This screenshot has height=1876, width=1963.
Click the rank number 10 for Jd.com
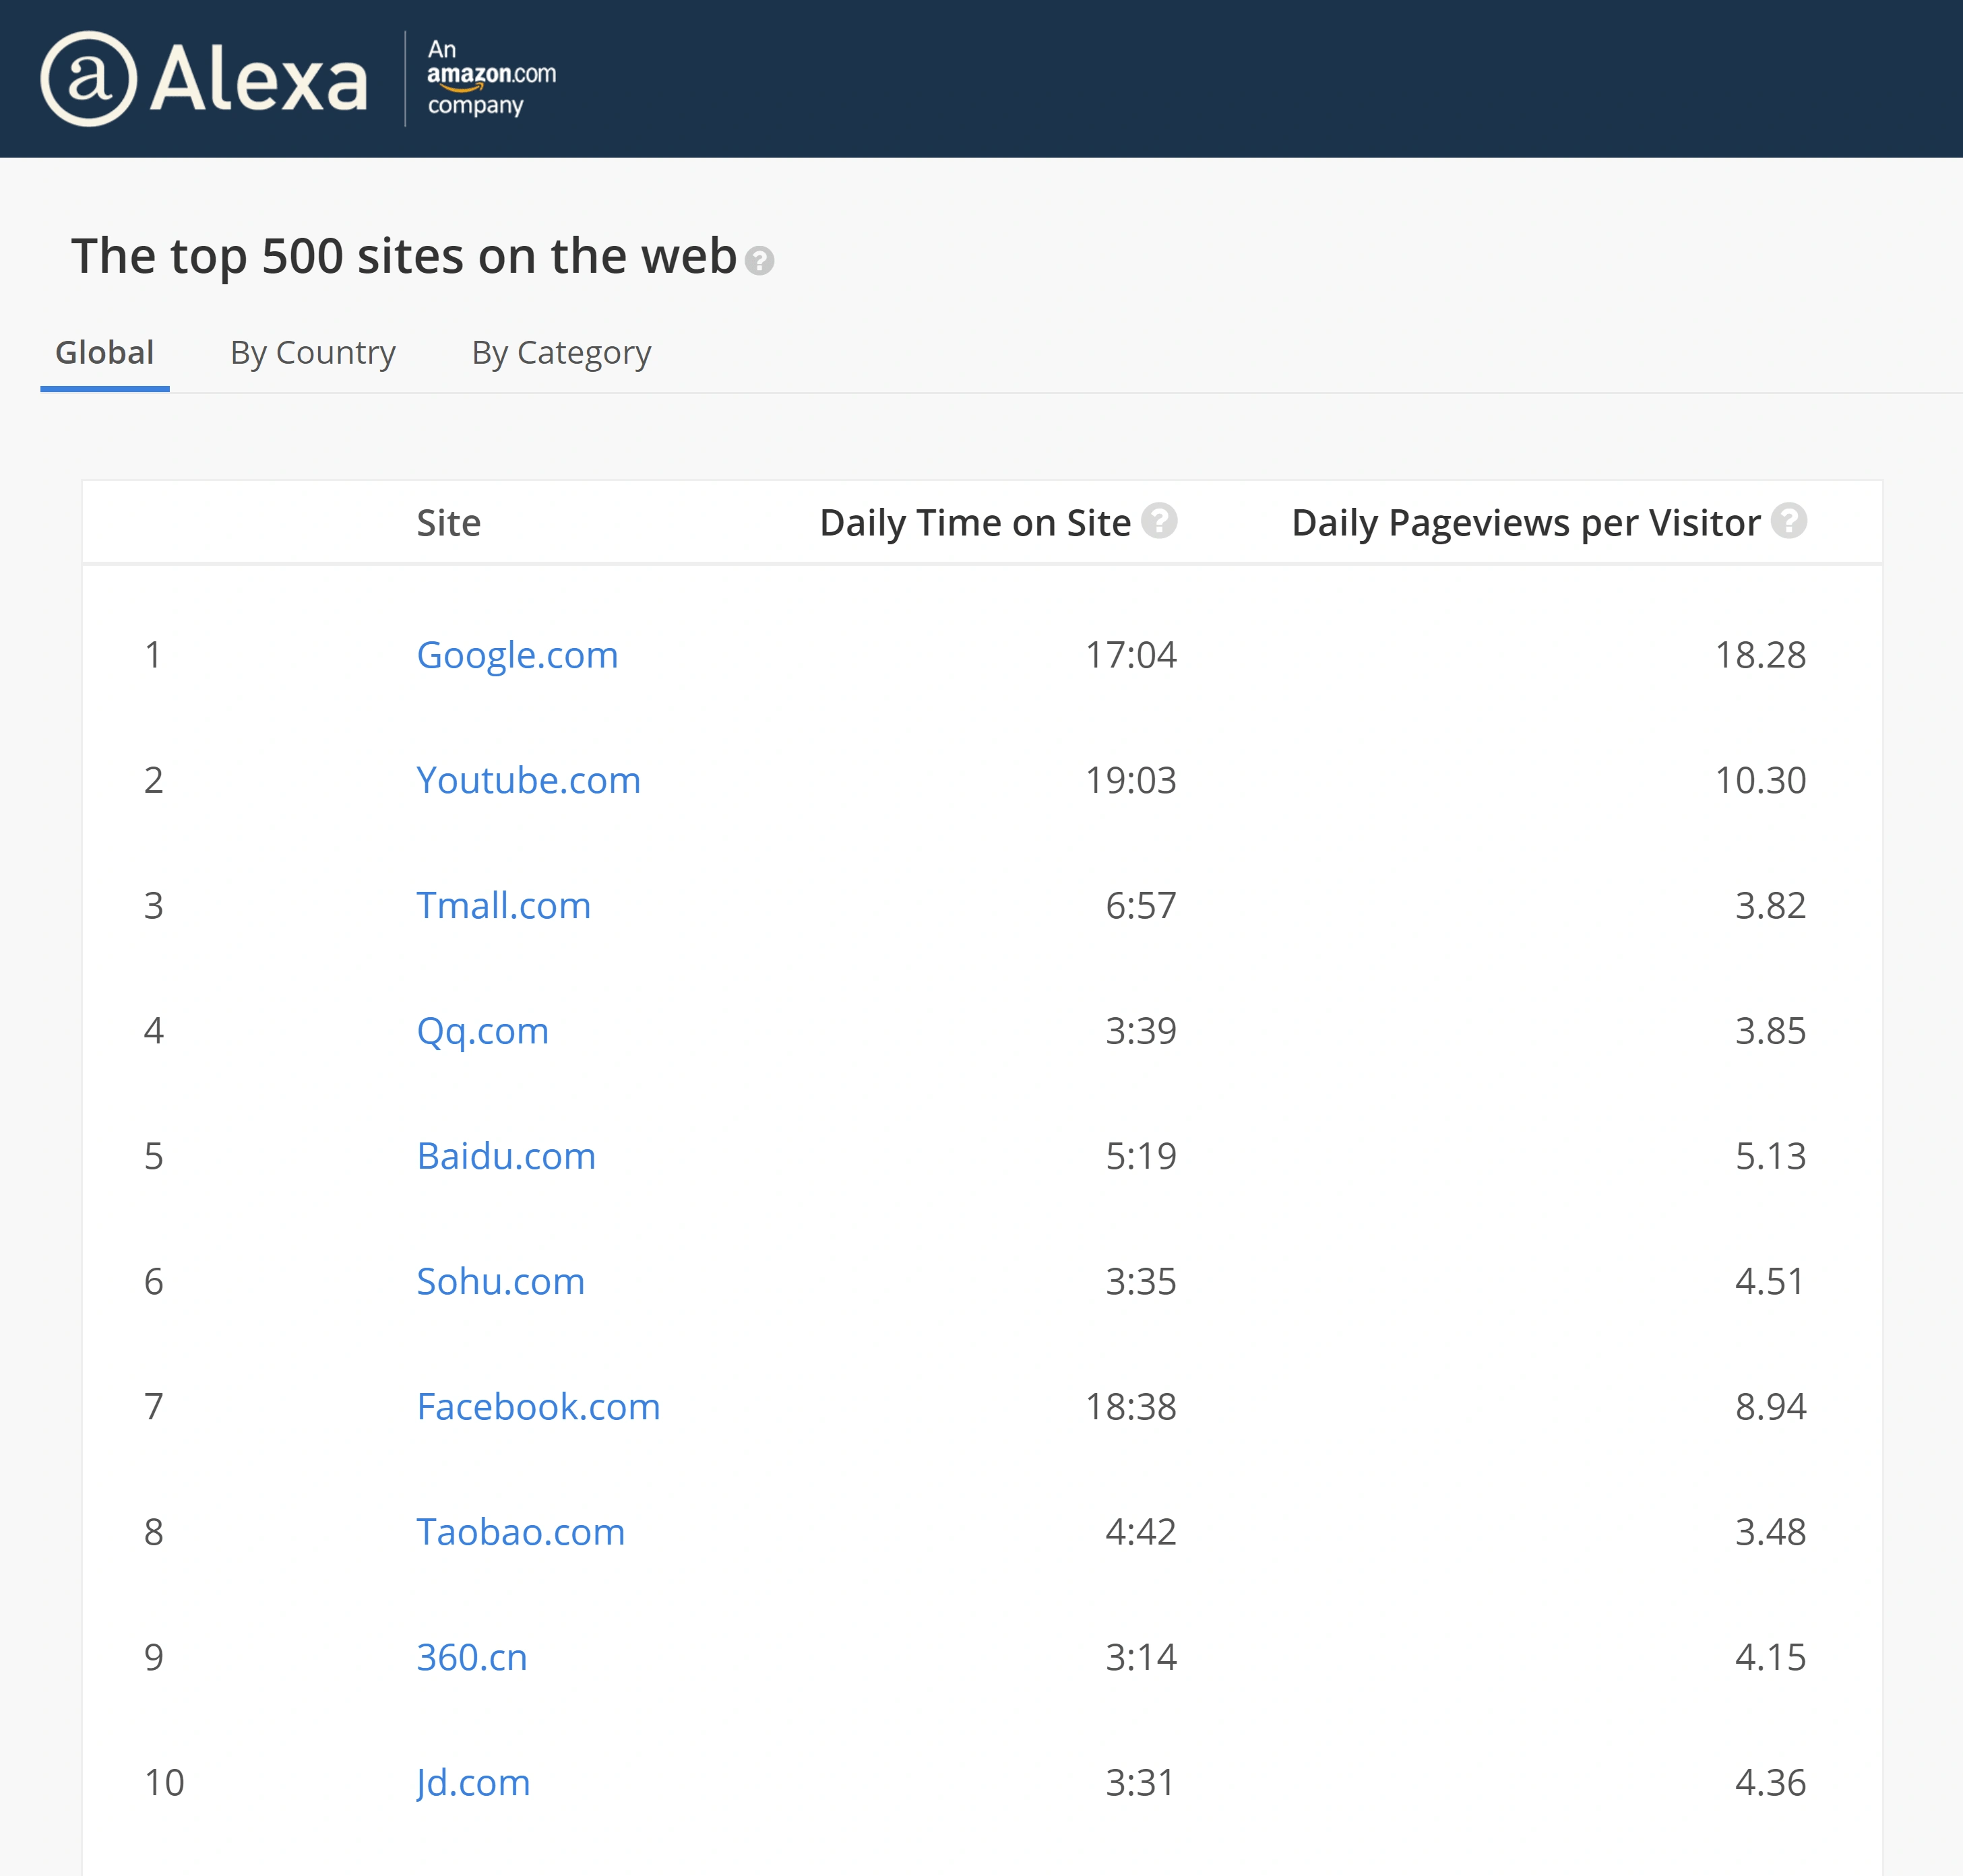click(x=164, y=1783)
